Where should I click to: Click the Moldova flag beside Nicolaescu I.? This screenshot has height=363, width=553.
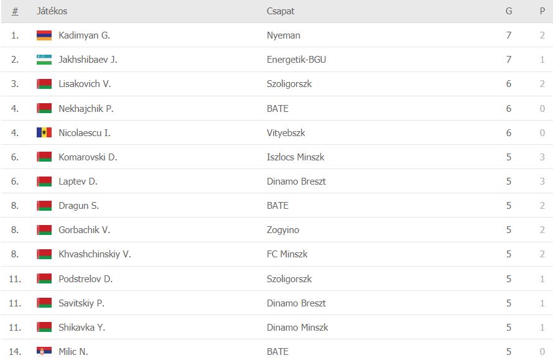[44, 132]
